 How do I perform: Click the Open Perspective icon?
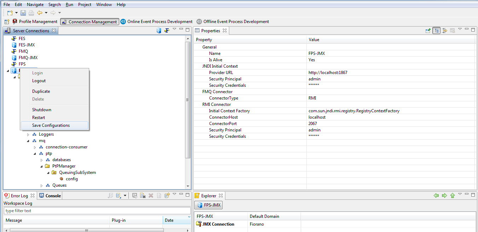click(7, 22)
